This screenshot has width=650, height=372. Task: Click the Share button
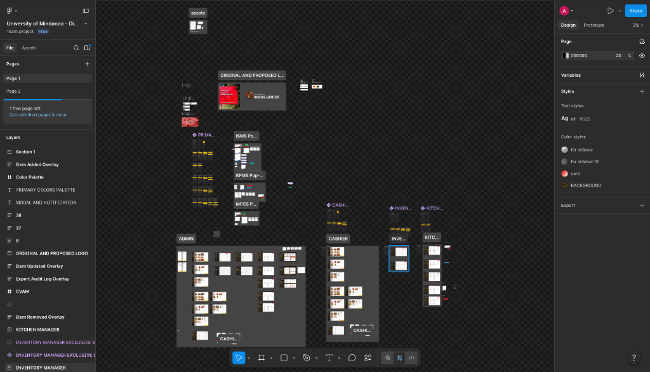coord(635,11)
